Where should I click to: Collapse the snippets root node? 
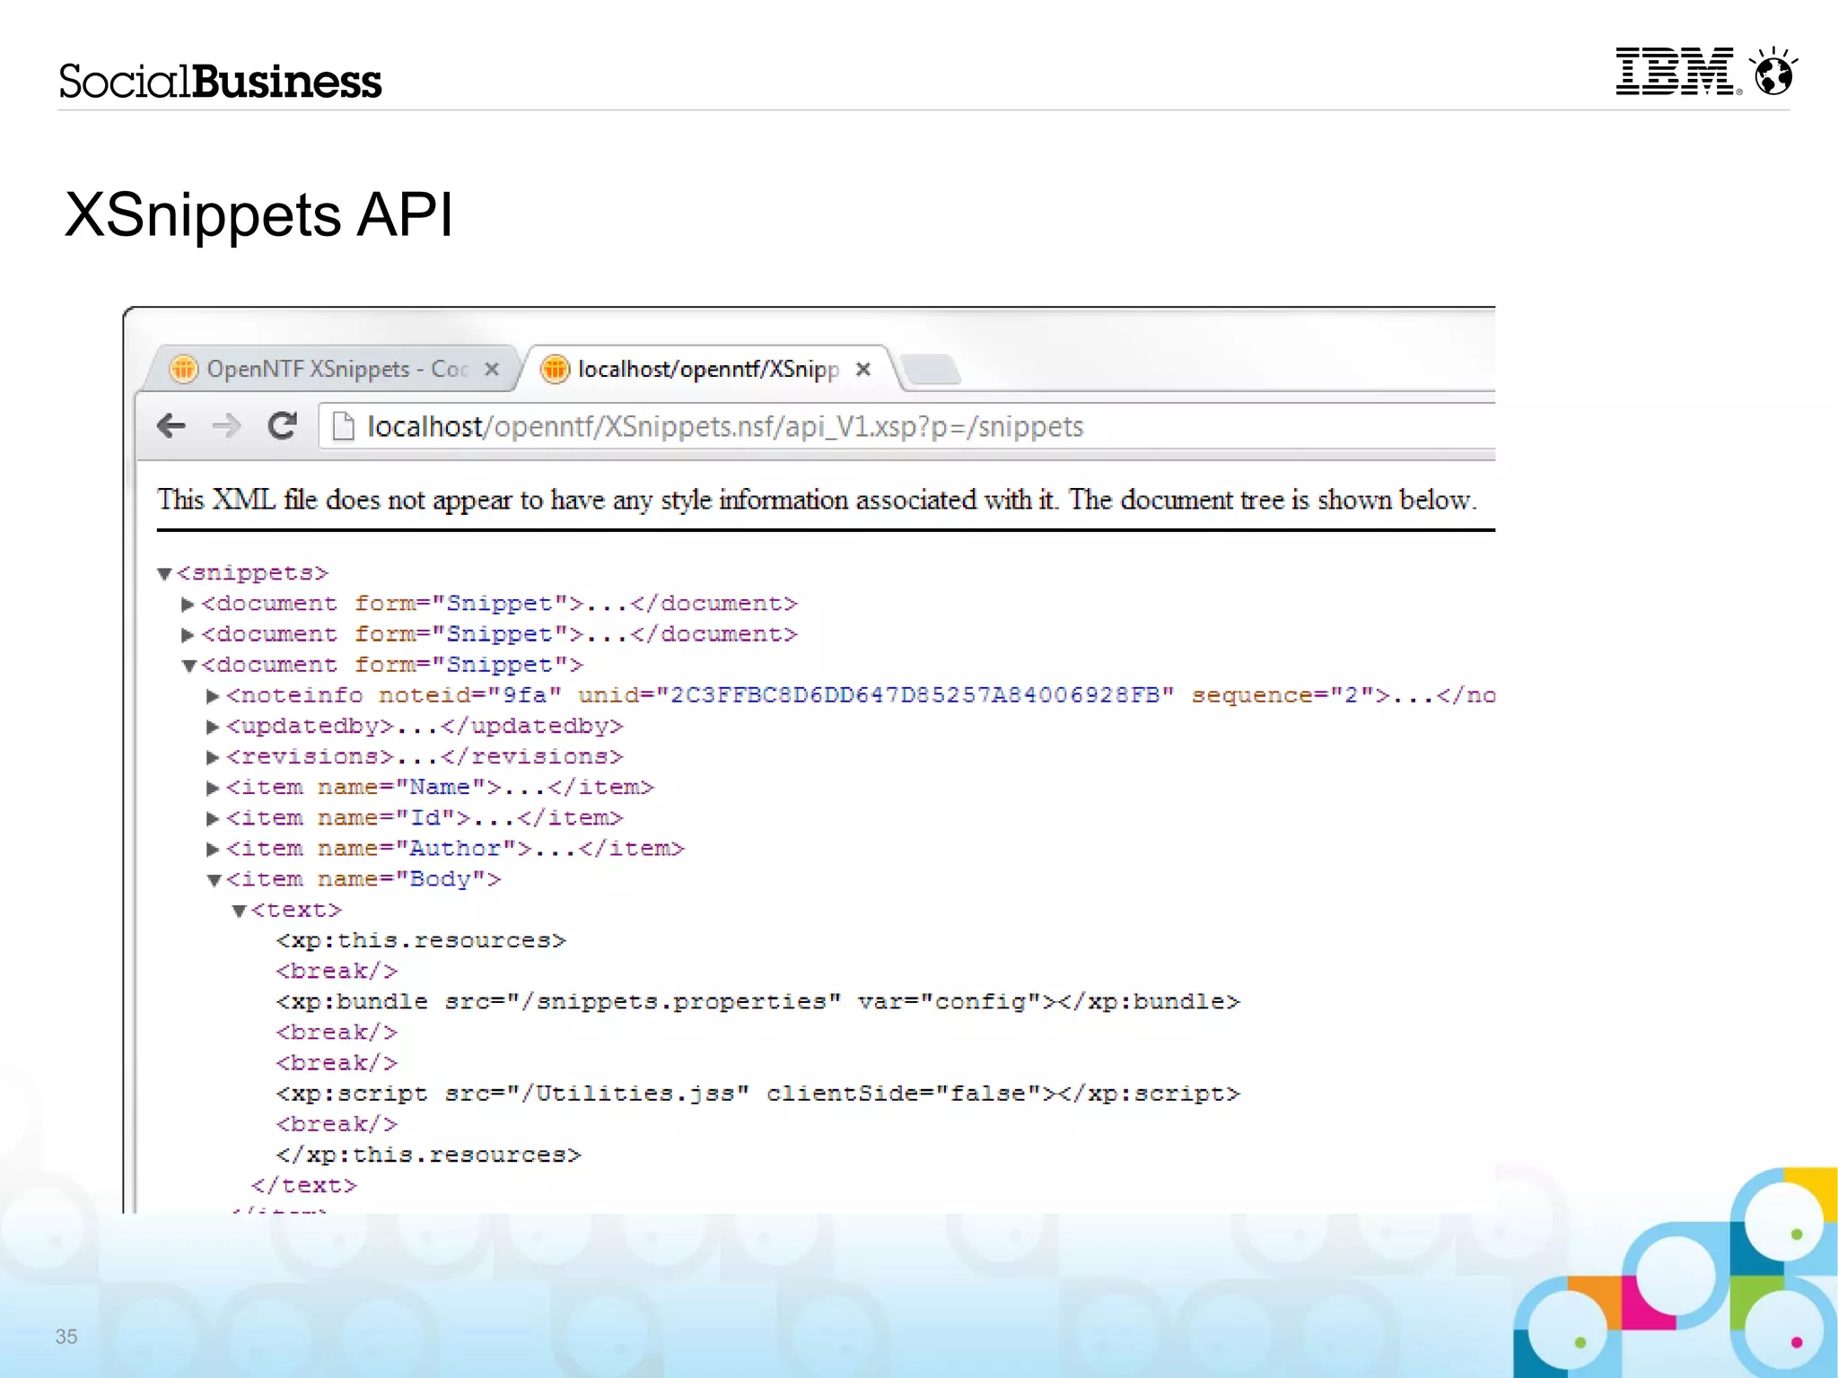pos(164,574)
